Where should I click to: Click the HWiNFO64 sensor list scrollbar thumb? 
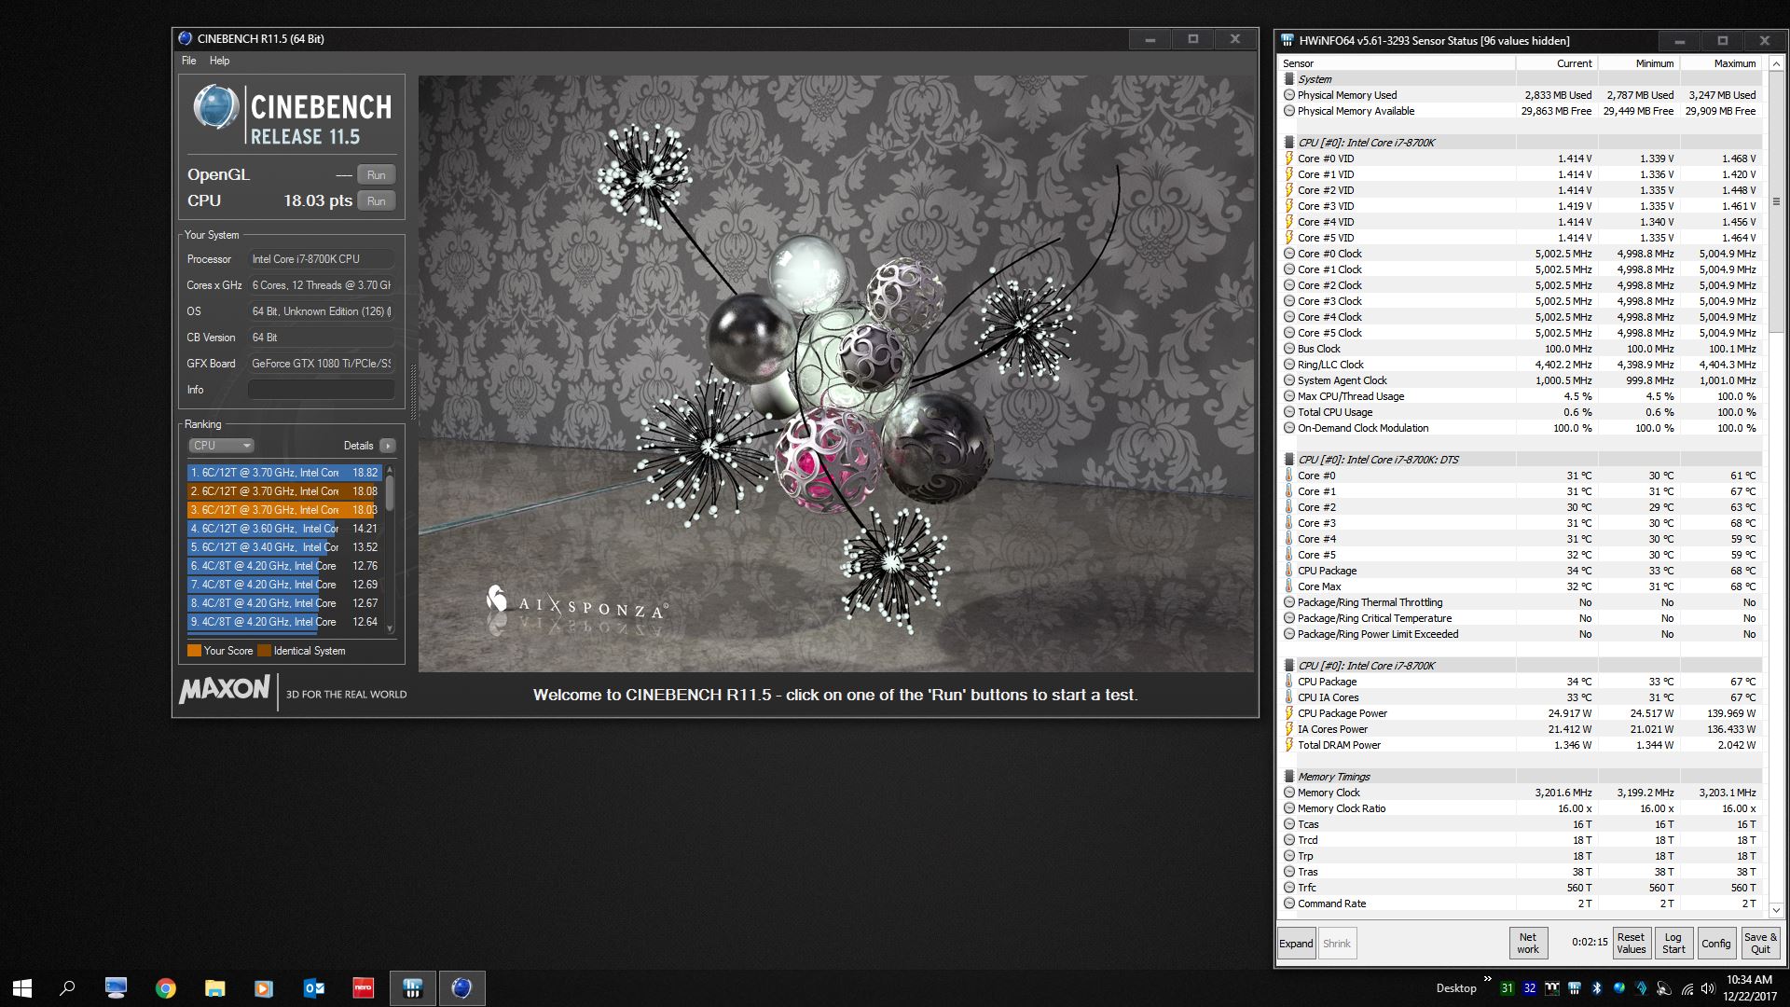click(1775, 201)
